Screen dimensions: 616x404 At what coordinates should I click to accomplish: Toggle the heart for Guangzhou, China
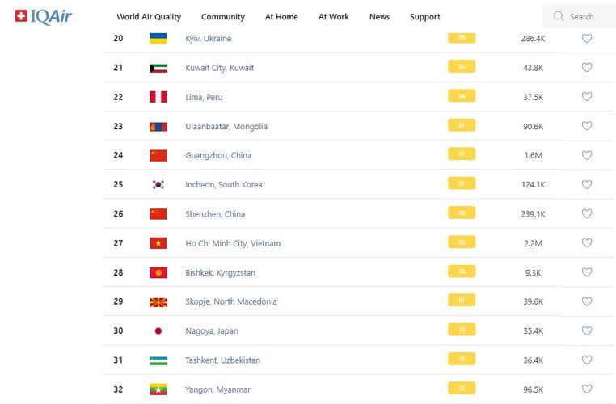tap(587, 156)
